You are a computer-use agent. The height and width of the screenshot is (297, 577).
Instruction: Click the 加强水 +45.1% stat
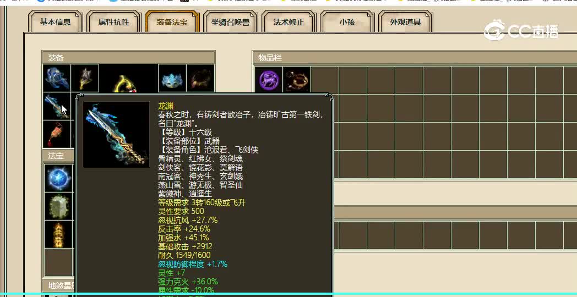pyautogui.click(x=184, y=238)
